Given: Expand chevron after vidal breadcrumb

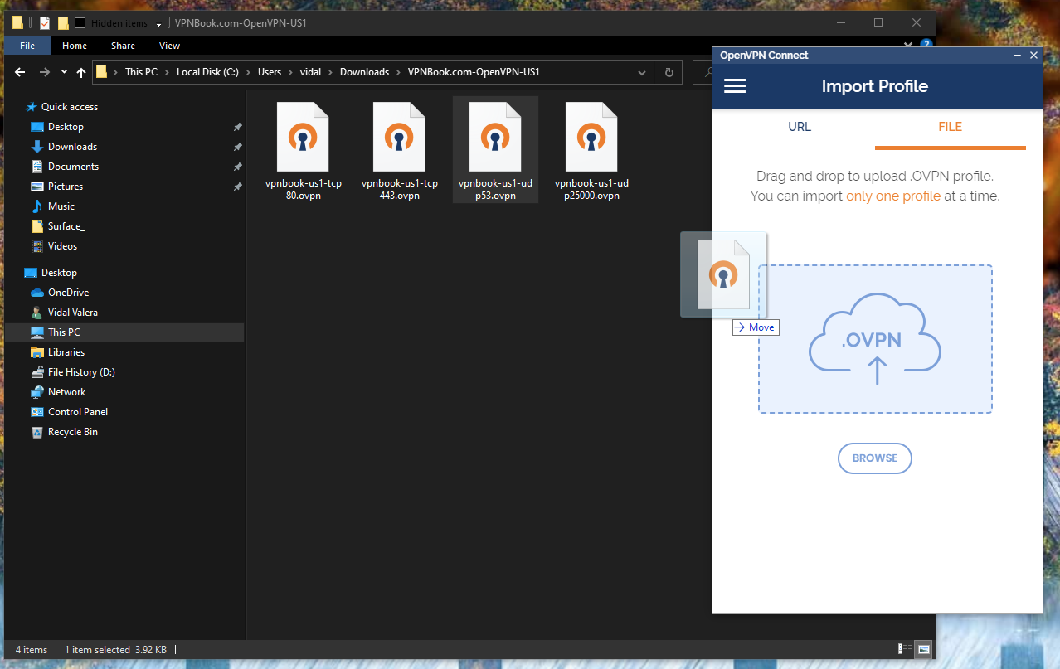Looking at the screenshot, I should pyautogui.click(x=331, y=72).
